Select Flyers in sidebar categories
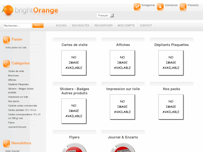Viewport: 203px width, 152px height. click(x=11, y=123)
